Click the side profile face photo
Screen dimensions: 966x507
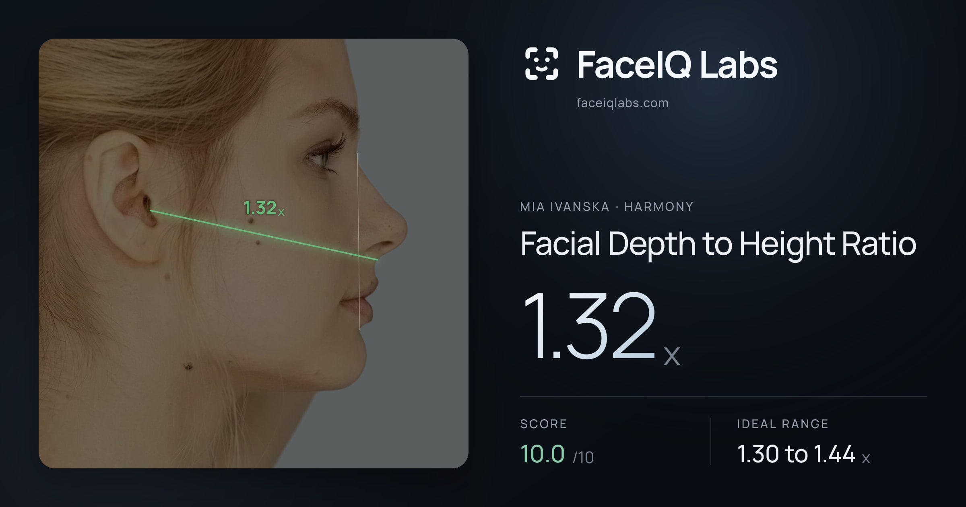[x=254, y=253]
